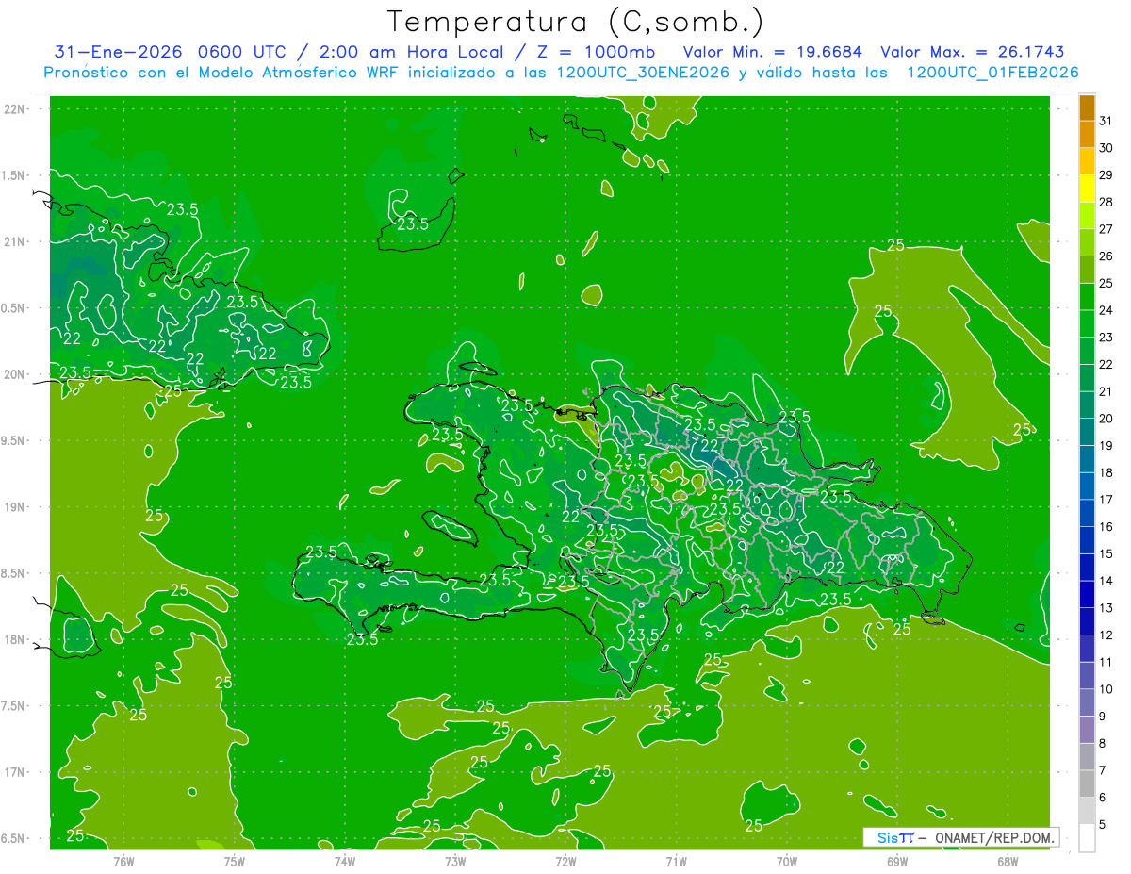1131x874 pixels.
Task: Pick the yellow legend swatch between 28 and 29
Action: click(x=1087, y=190)
